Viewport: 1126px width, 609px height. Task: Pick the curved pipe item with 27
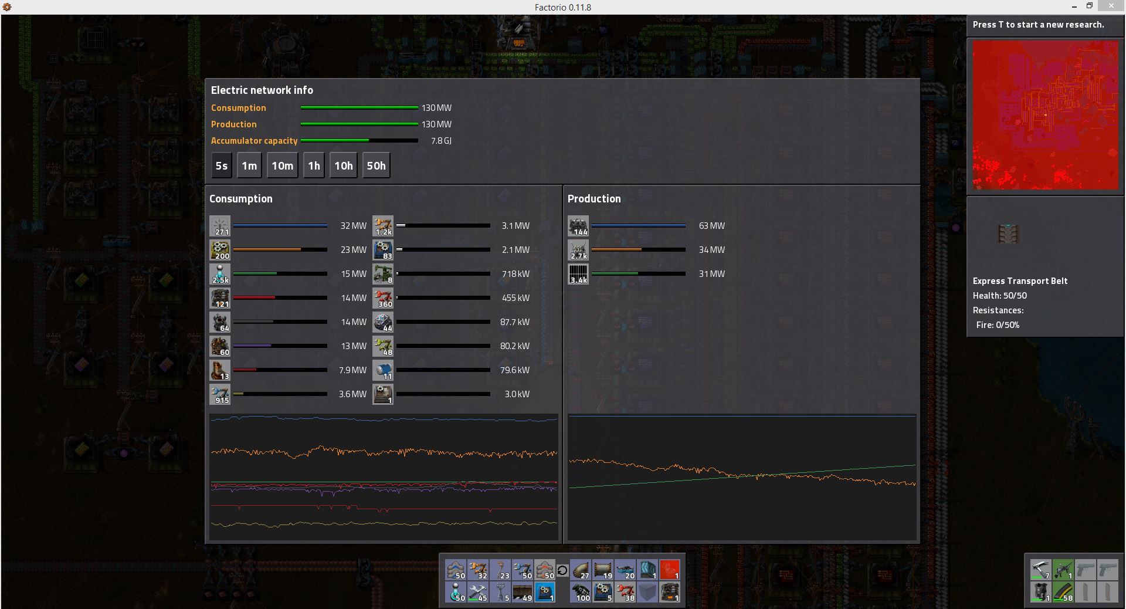point(580,570)
